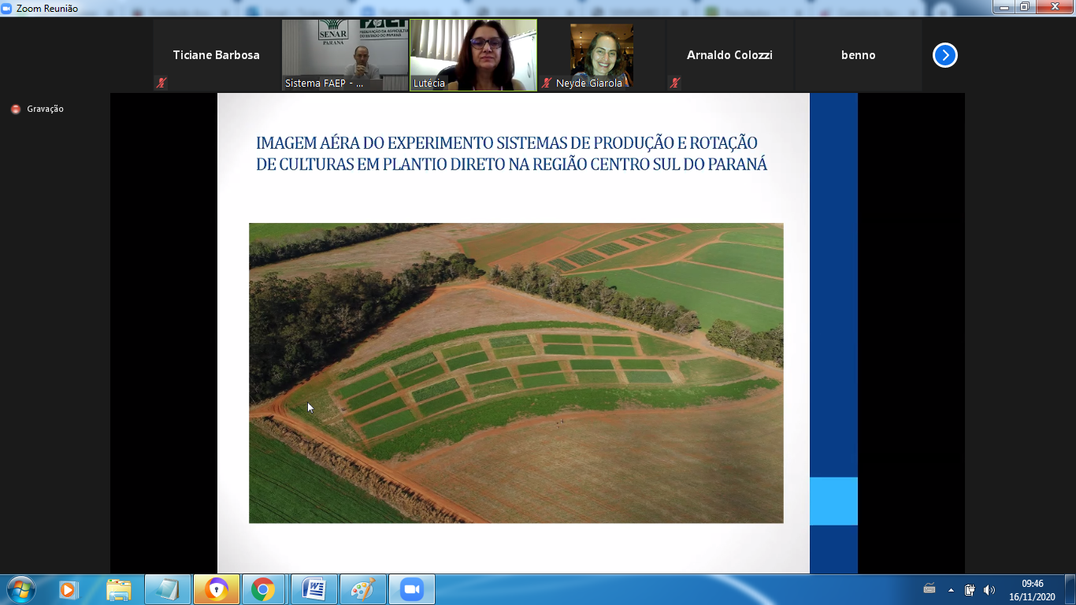Open Windows Explorer folder icon
The height and width of the screenshot is (605, 1076).
(x=118, y=589)
